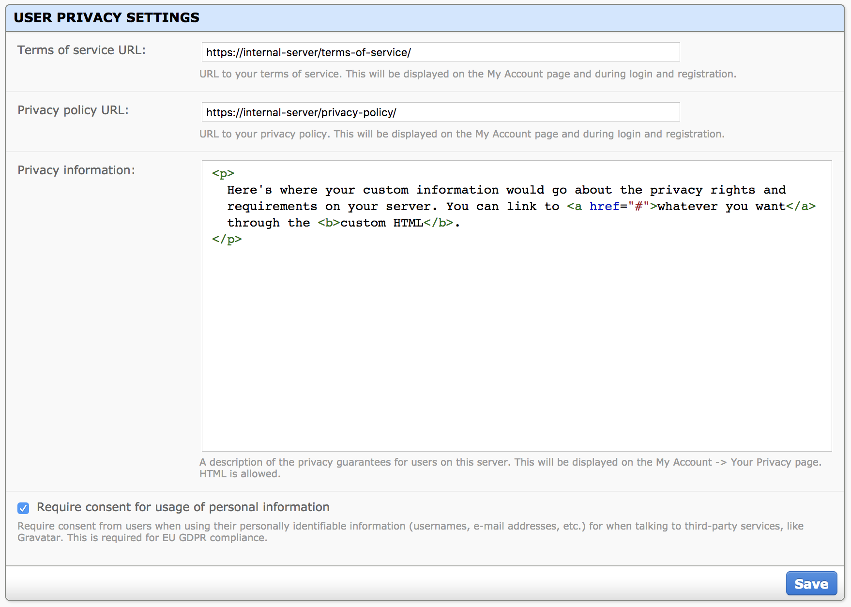The image size is (851, 607).
Task: Click the 'USER PRIVACY SETTINGS' heading
Action: [106, 17]
